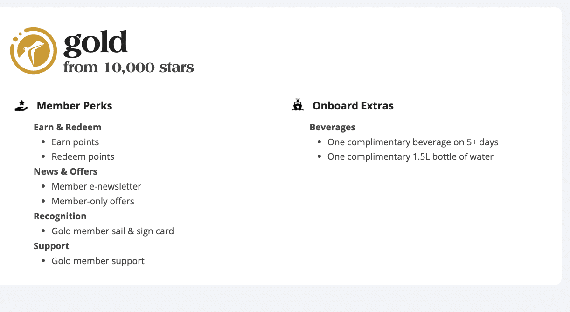This screenshot has height=312, width=570.
Task: Click "Member-only offers" list item
Action: coord(93,201)
